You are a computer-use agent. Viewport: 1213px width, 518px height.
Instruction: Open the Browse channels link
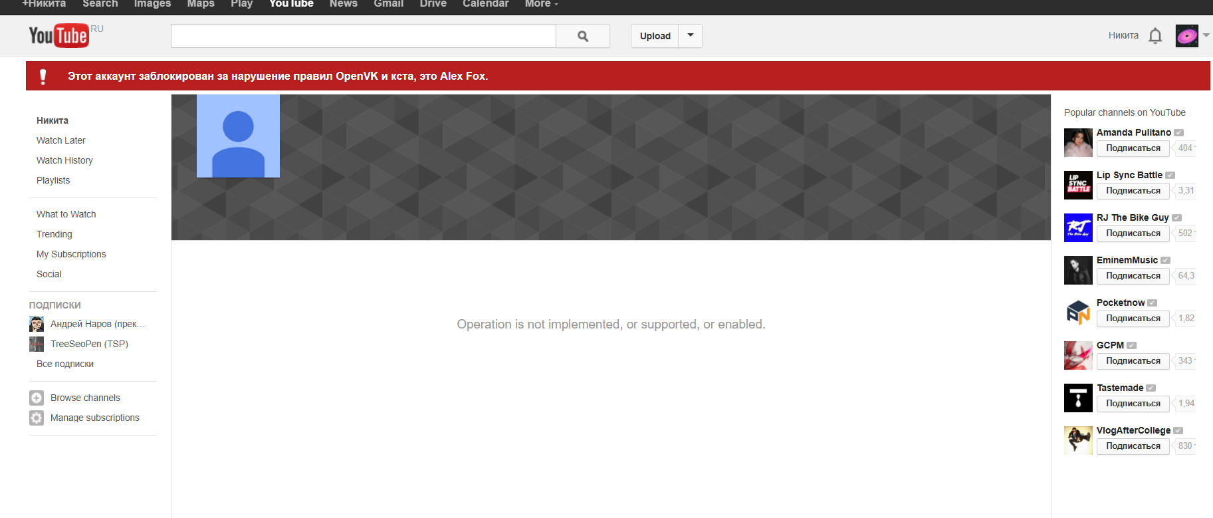(x=85, y=398)
